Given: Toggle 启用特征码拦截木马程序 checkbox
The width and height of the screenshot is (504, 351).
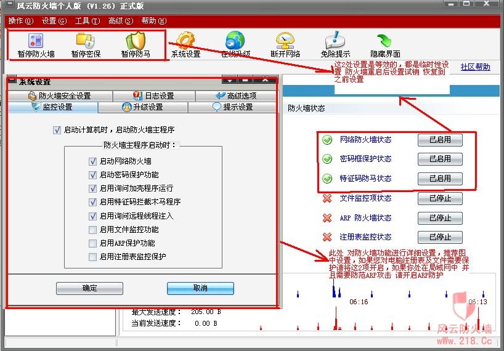Looking at the screenshot, I should tap(92, 202).
